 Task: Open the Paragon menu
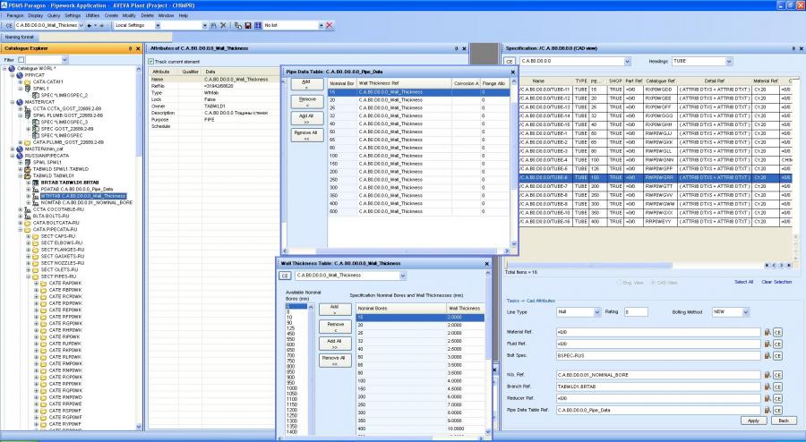point(15,15)
